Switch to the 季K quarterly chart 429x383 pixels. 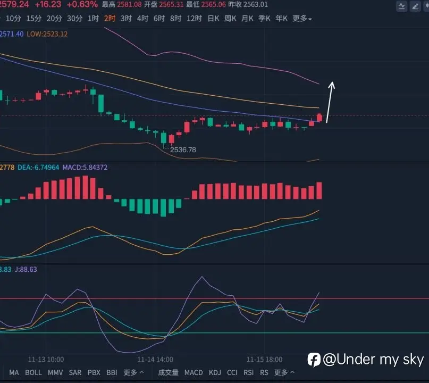coord(264,19)
